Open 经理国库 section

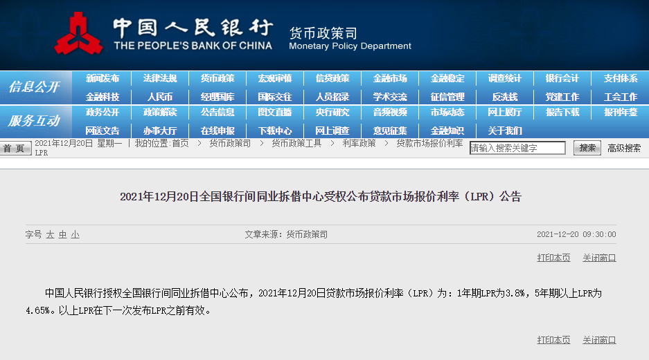tap(217, 97)
